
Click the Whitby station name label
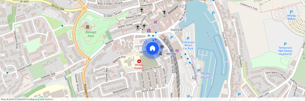click(x=171, y=54)
